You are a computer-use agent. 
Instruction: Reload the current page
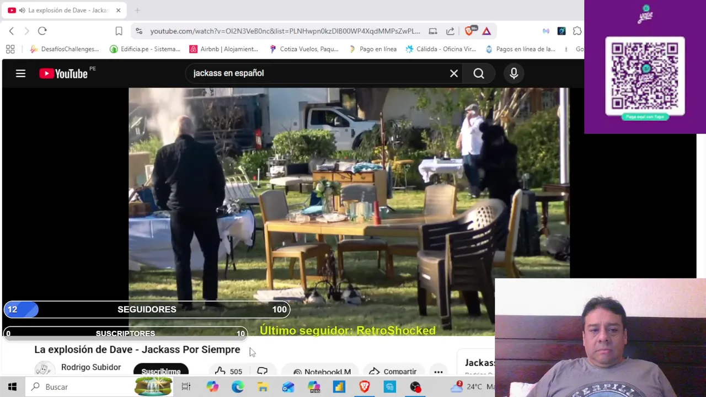(x=42, y=31)
